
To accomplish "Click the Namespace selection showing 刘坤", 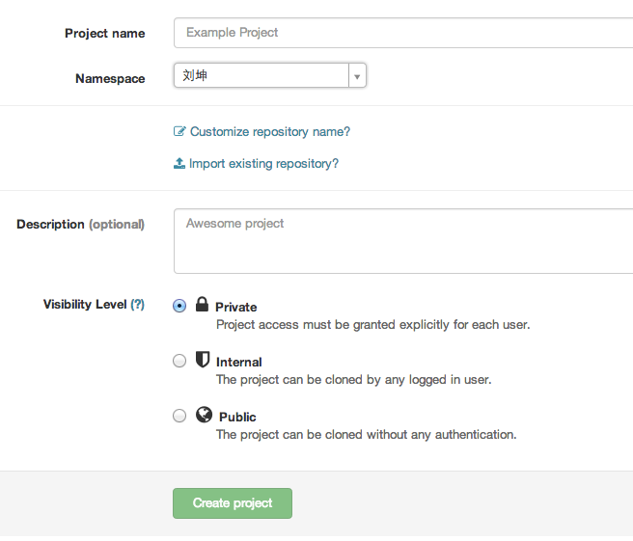I will coord(261,75).
